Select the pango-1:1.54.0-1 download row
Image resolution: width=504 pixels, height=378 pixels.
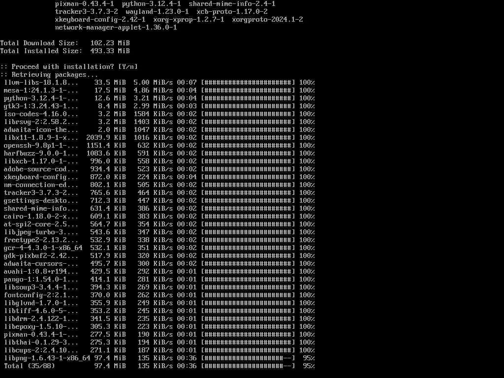coord(159,280)
